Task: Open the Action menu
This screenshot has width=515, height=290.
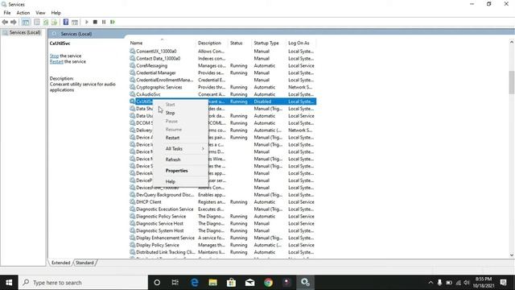Action: [x=23, y=13]
